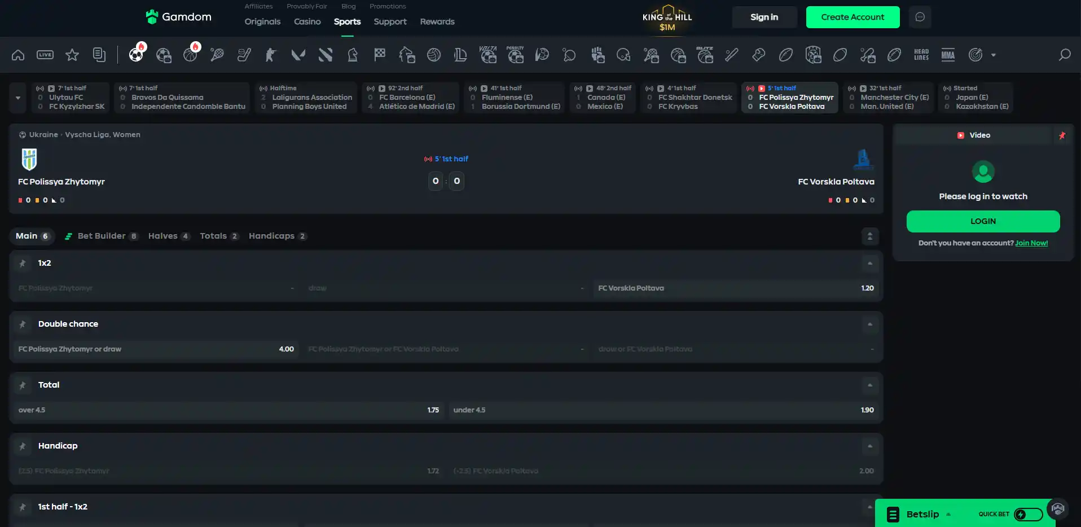1081x527 pixels.
Task: Expand the live matches list arrow
Action: click(18, 98)
